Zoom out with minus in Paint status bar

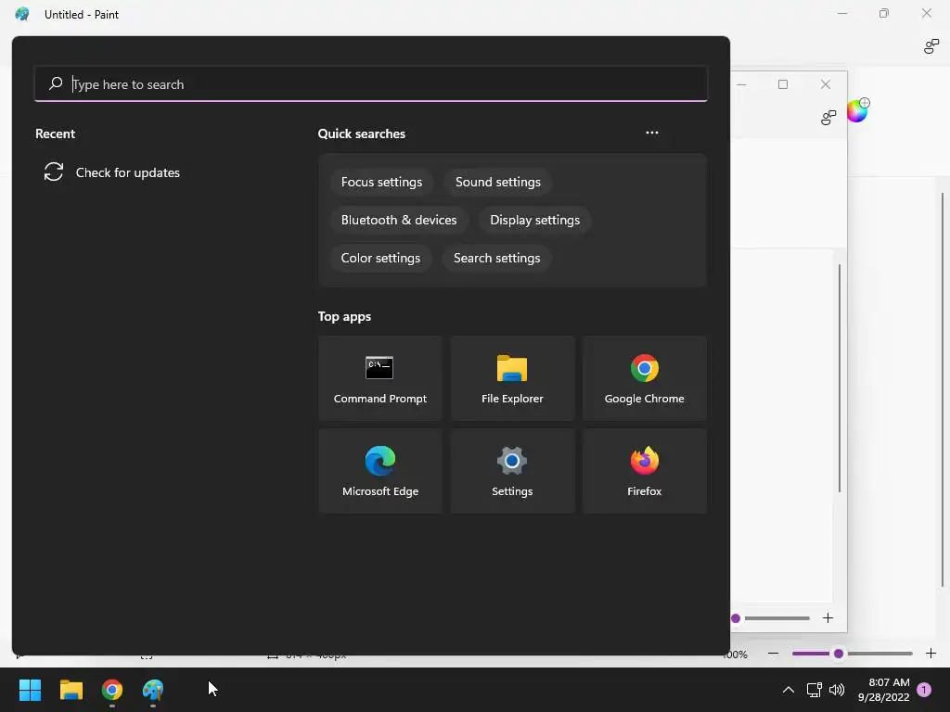(x=773, y=654)
